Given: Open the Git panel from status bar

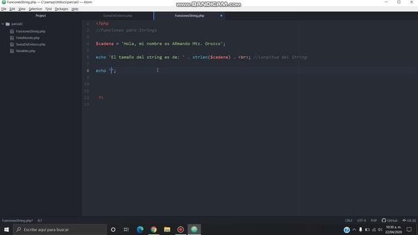Looking at the screenshot, I should 409,221.
